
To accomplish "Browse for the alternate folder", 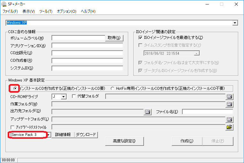I will [x=229, y=96].
